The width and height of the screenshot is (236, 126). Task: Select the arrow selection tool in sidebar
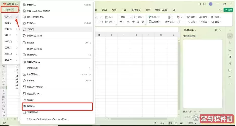[230, 36]
